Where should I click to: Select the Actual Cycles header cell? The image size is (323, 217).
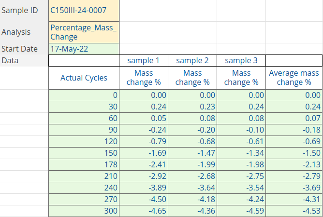coord(84,78)
